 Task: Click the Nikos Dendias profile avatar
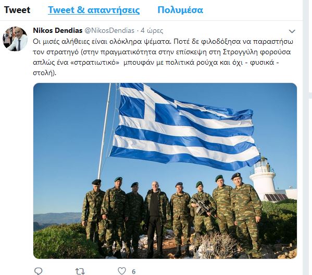click(x=15, y=39)
